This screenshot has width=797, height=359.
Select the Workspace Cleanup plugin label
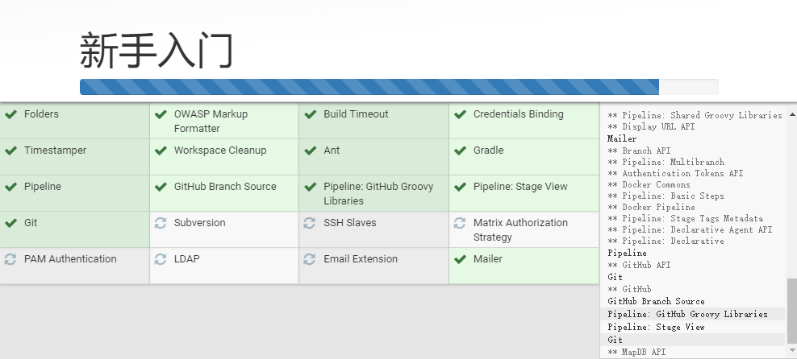click(220, 150)
